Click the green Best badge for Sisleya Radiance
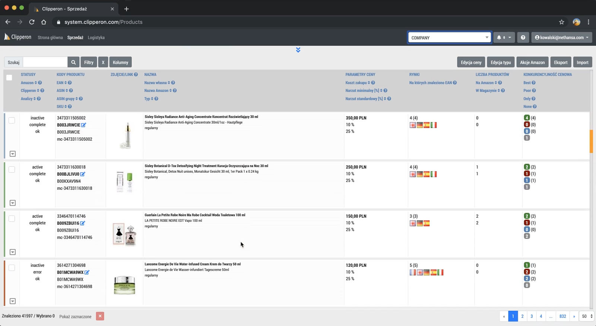 pos(527,118)
